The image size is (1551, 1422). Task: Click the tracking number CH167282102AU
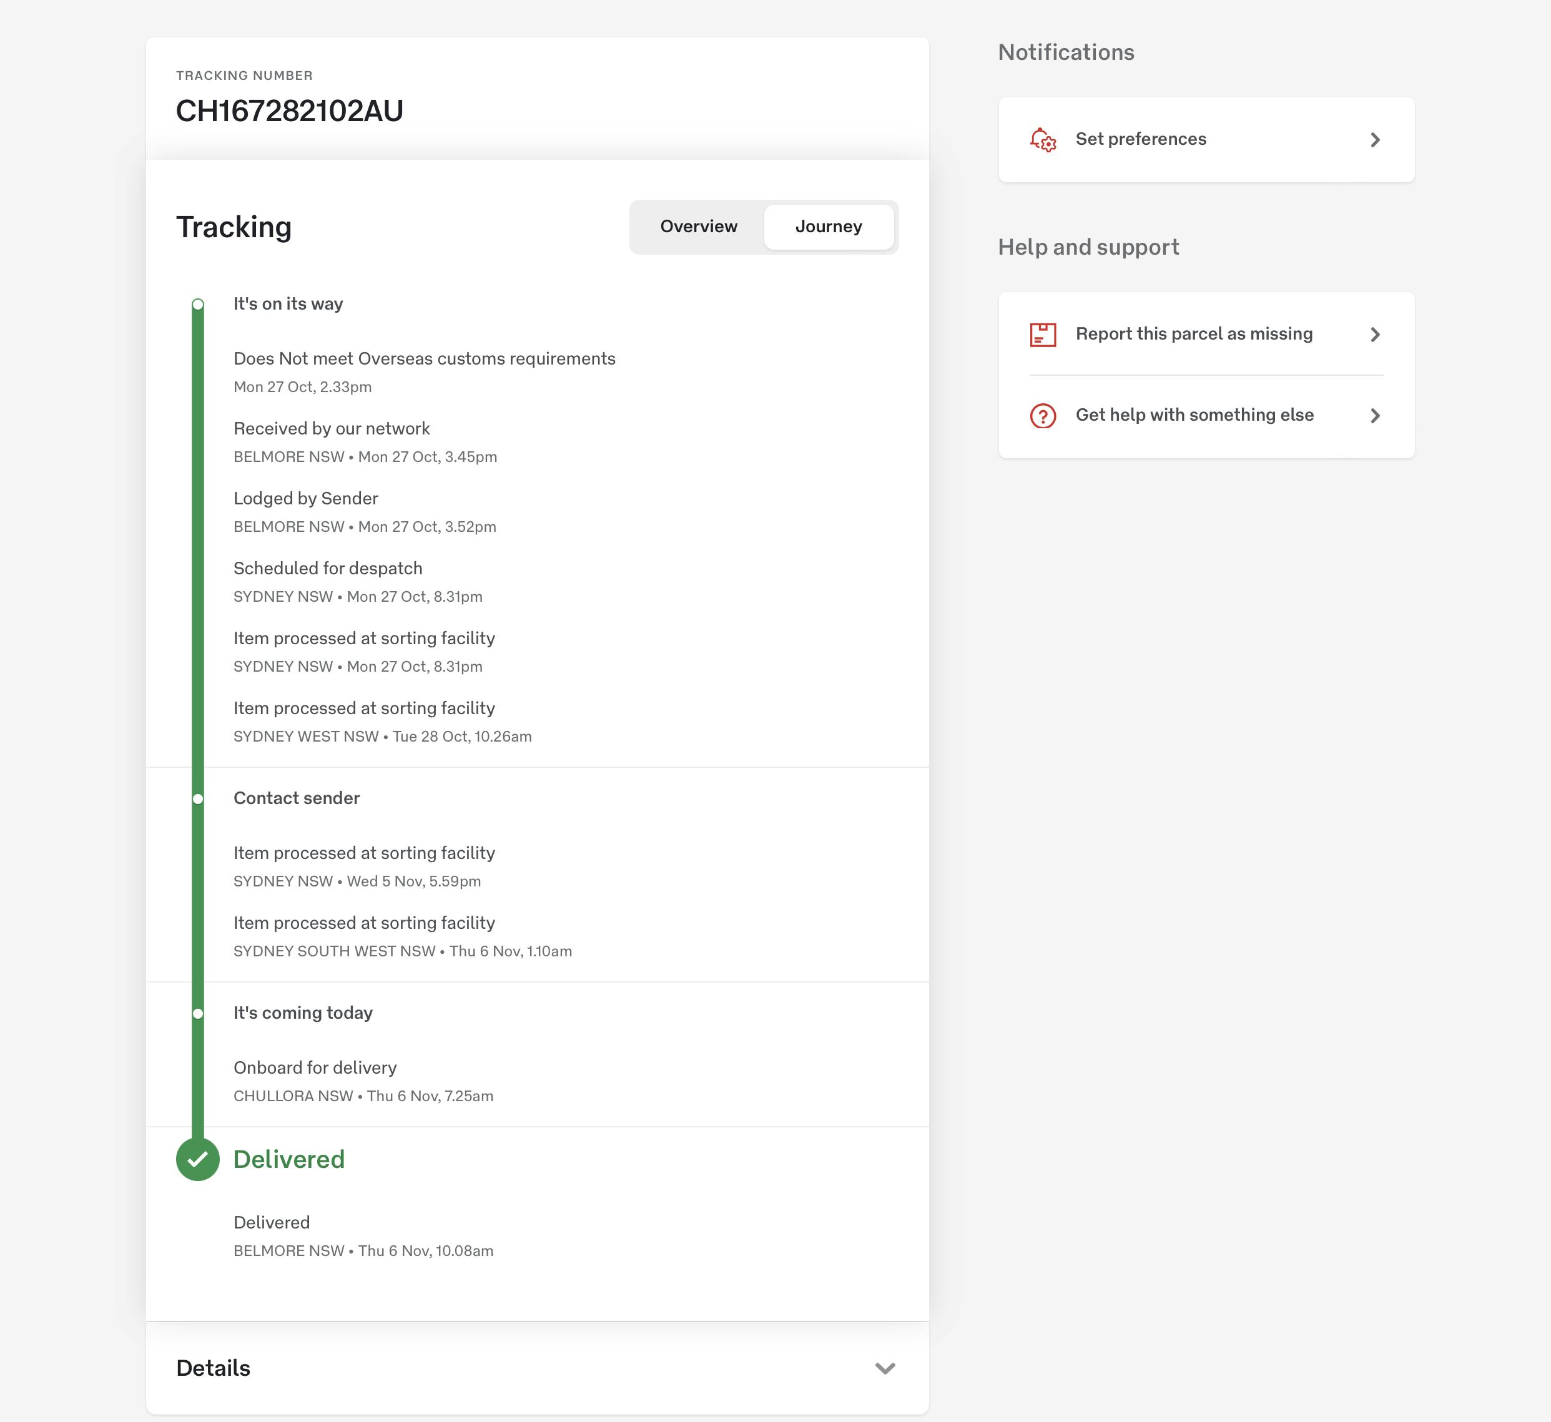(290, 111)
